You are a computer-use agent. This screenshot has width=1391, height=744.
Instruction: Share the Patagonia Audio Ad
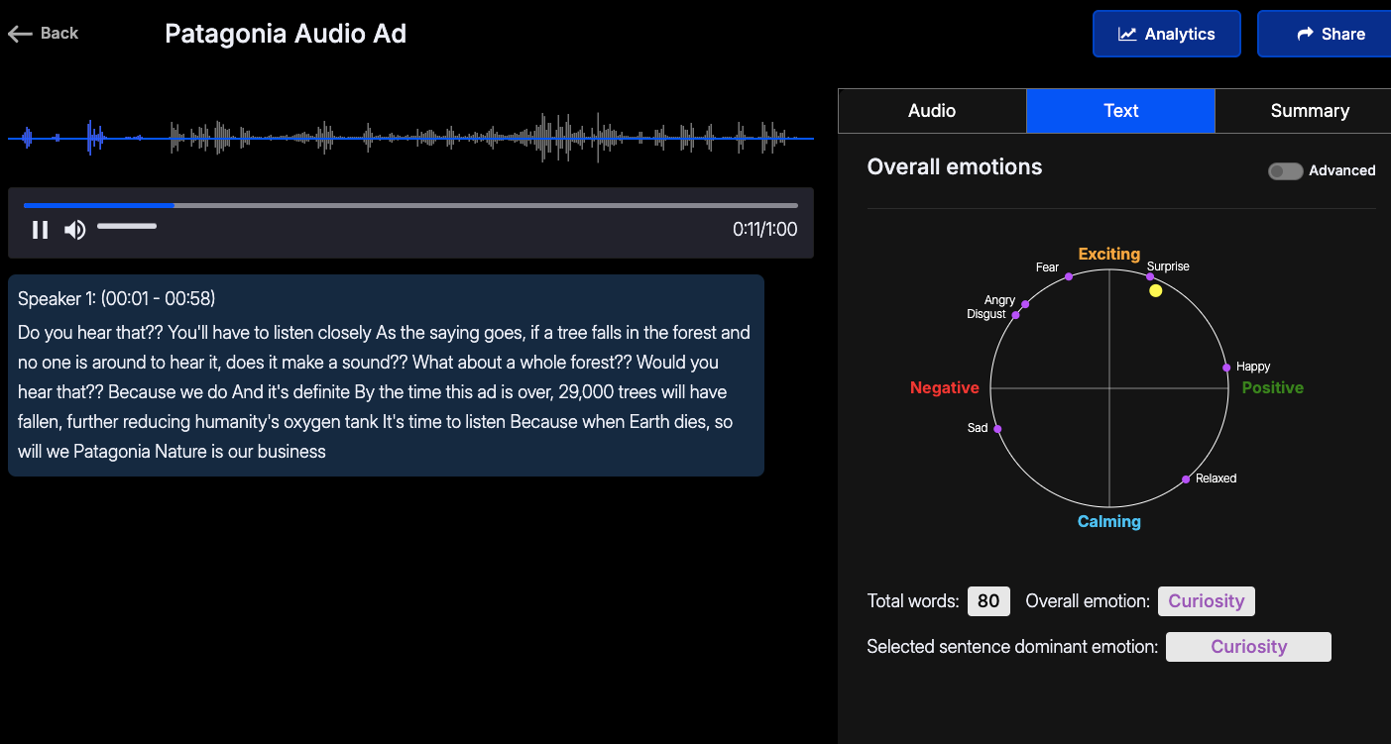(x=1325, y=34)
